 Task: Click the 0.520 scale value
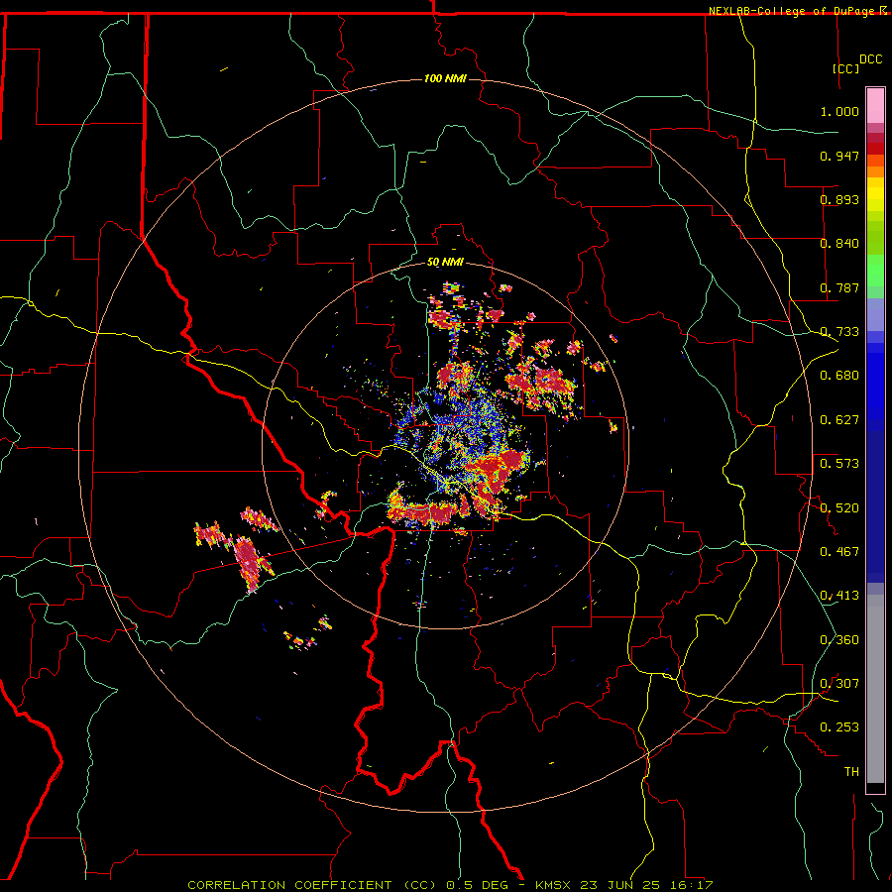pyautogui.click(x=839, y=508)
